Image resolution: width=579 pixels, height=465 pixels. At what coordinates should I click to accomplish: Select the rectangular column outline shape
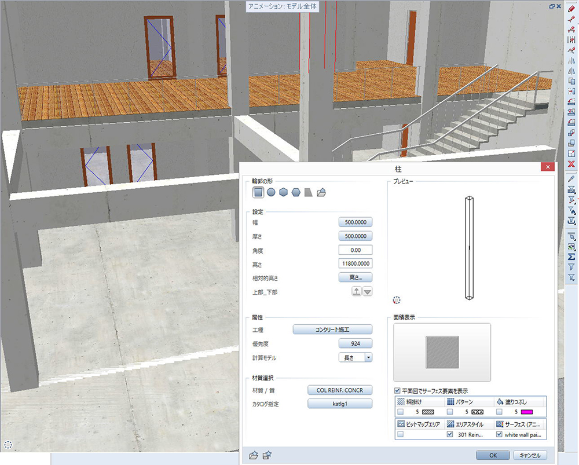click(x=258, y=192)
